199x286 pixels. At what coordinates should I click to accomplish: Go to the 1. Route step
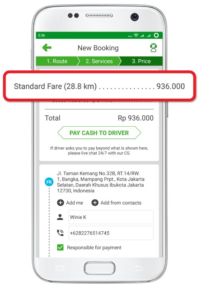(x=57, y=61)
